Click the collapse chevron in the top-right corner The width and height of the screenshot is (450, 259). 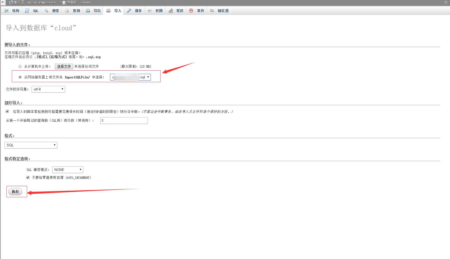(x=446, y=2)
